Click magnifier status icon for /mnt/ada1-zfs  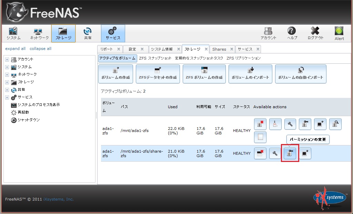[335, 124]
